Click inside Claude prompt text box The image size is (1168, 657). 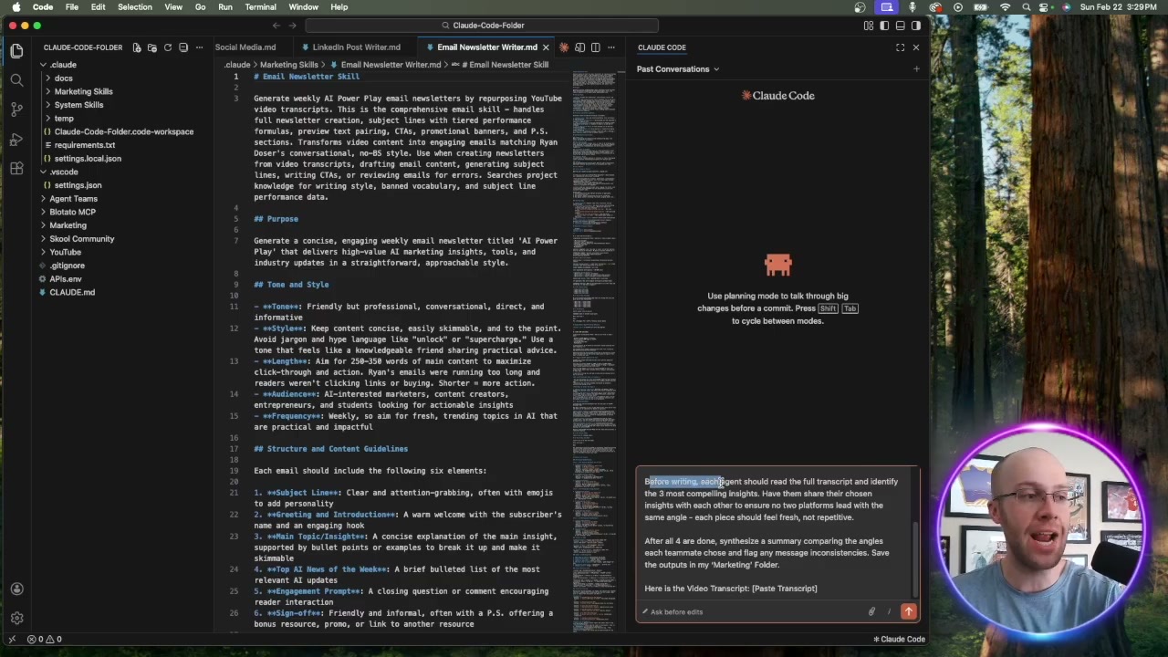(x=774, y=535)
